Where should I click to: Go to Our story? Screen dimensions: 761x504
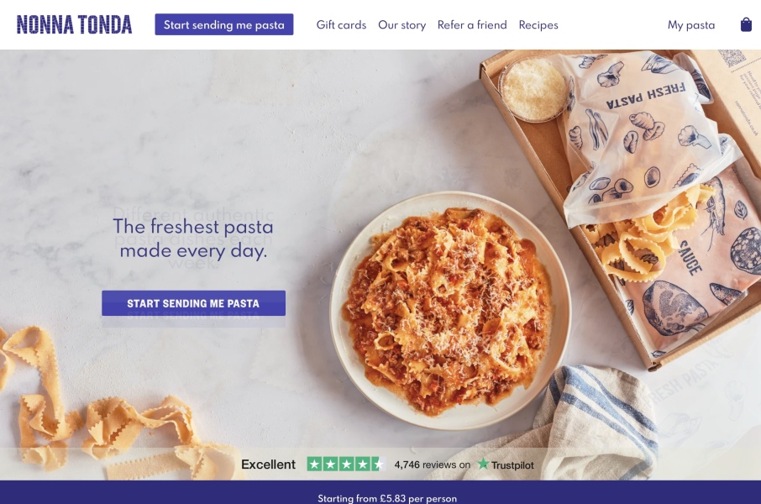(401, 24)
